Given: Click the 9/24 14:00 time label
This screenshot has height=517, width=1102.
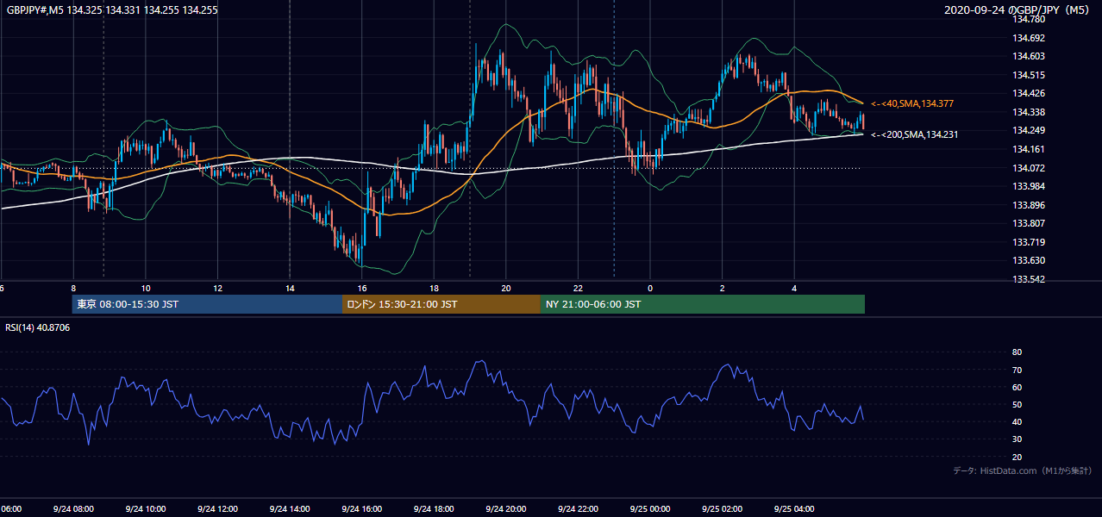Looking at the screenshot, I should 289,509.
